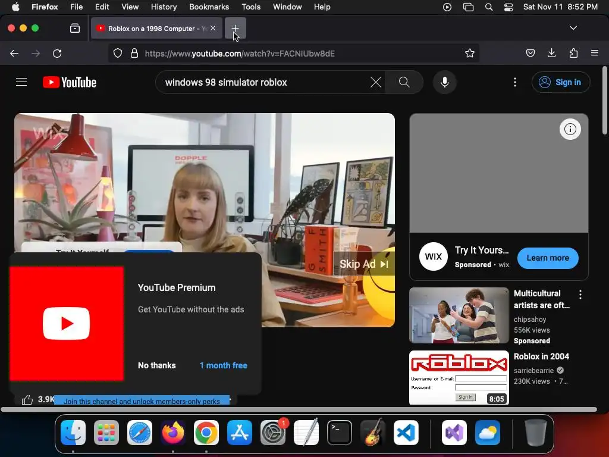Open Firefox extensions puzzle icon

point(573,53)
